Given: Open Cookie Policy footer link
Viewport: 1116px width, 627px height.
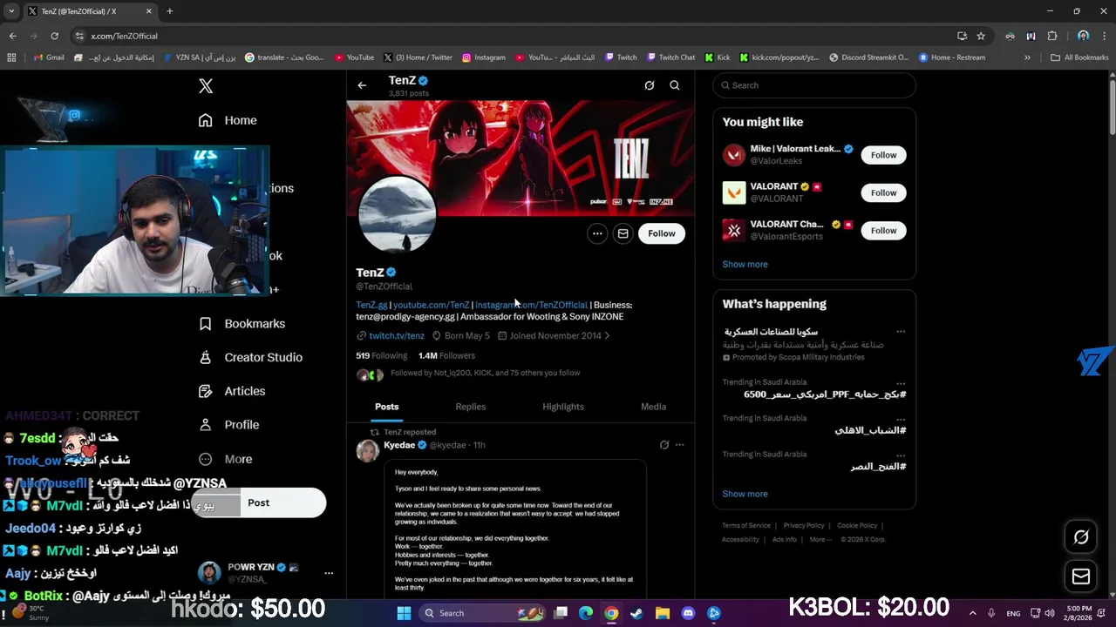Looking at the screenshot, I should point(857,525).
